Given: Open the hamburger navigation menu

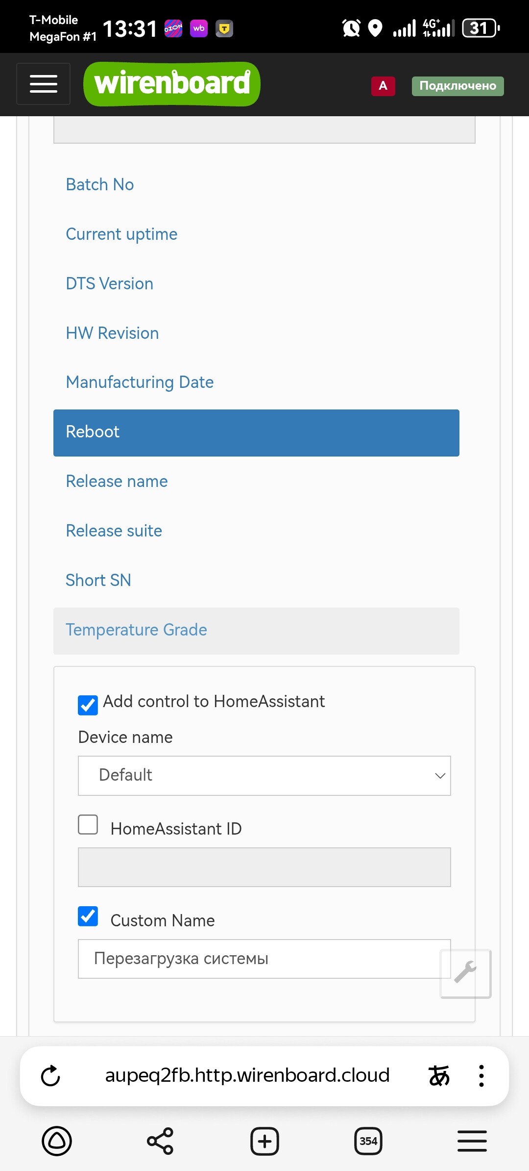Looking at the screenshot, I should (x=43, y=84).
